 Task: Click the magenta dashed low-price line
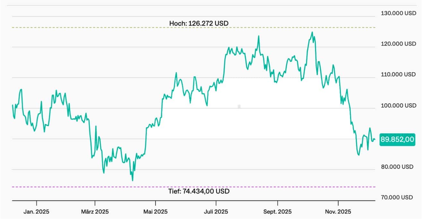[x=96, y=187]
